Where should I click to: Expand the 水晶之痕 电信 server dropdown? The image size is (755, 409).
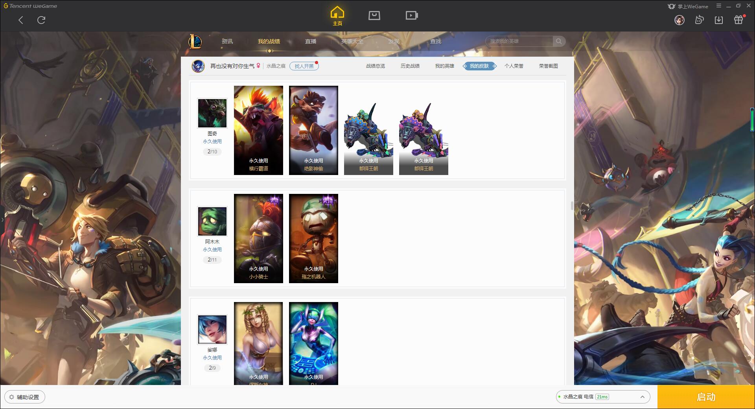[603, 397]
